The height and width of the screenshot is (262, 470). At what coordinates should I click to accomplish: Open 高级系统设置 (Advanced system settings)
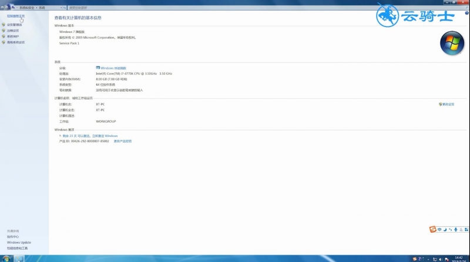[x=16, y=42]
